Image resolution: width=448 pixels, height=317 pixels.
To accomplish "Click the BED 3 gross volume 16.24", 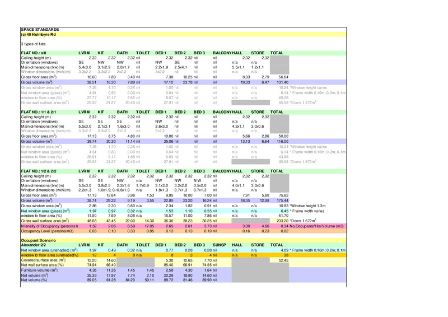I will 207,201.
